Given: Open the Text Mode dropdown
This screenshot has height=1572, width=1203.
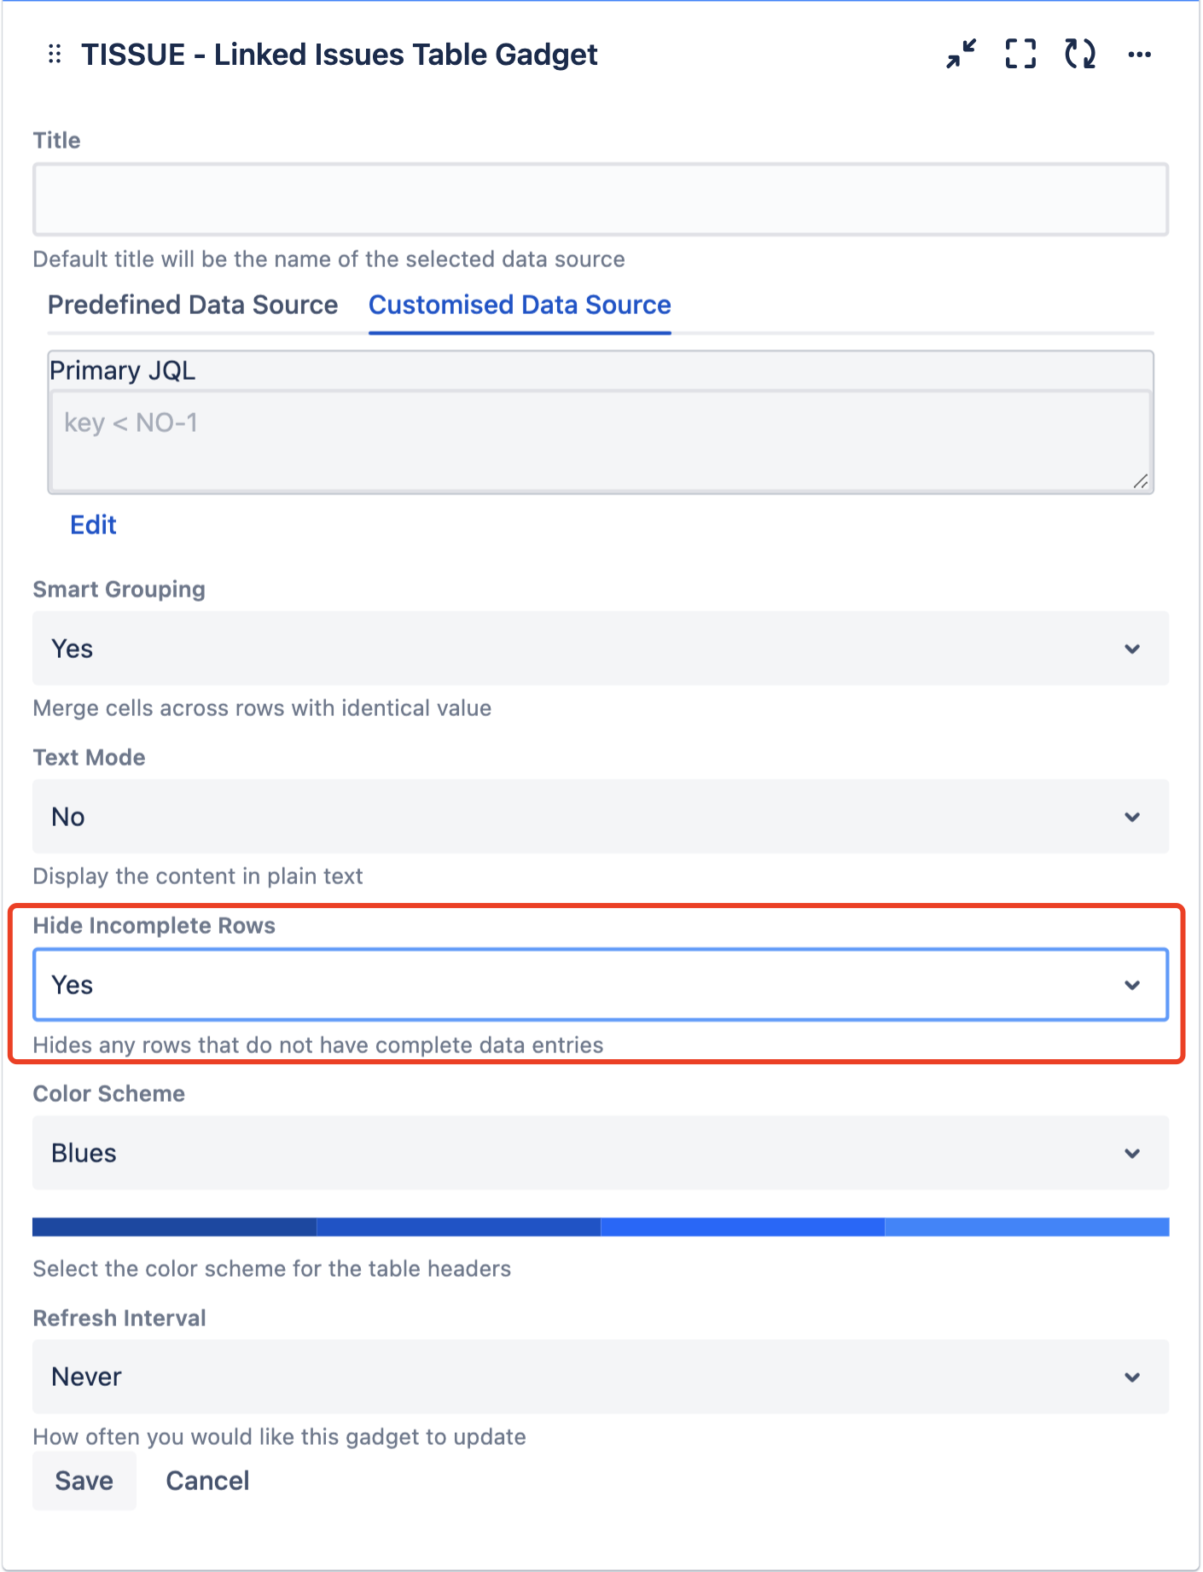Looking at the screenshot, I should coord(600,817).
